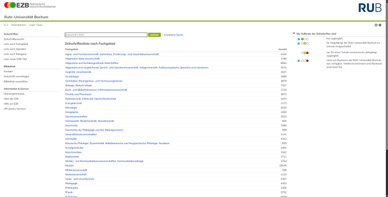Open the EZB logo home link
Screen dimensions: 388x197
(x=30, y=5)
